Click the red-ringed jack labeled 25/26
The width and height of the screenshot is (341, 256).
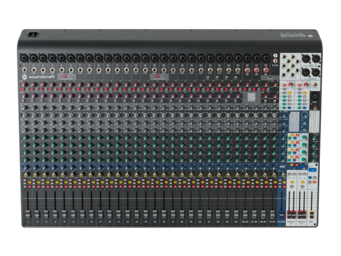(x=247, y=70)
